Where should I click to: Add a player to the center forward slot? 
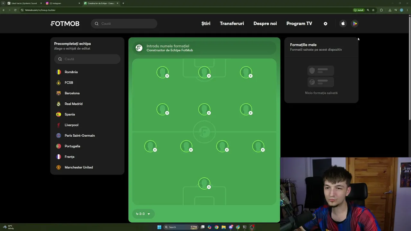coord(205,72)
